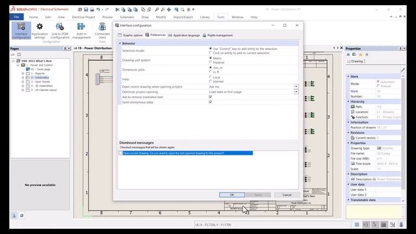
Task: Open the Rights management tab
Action: tap(218, 35)
